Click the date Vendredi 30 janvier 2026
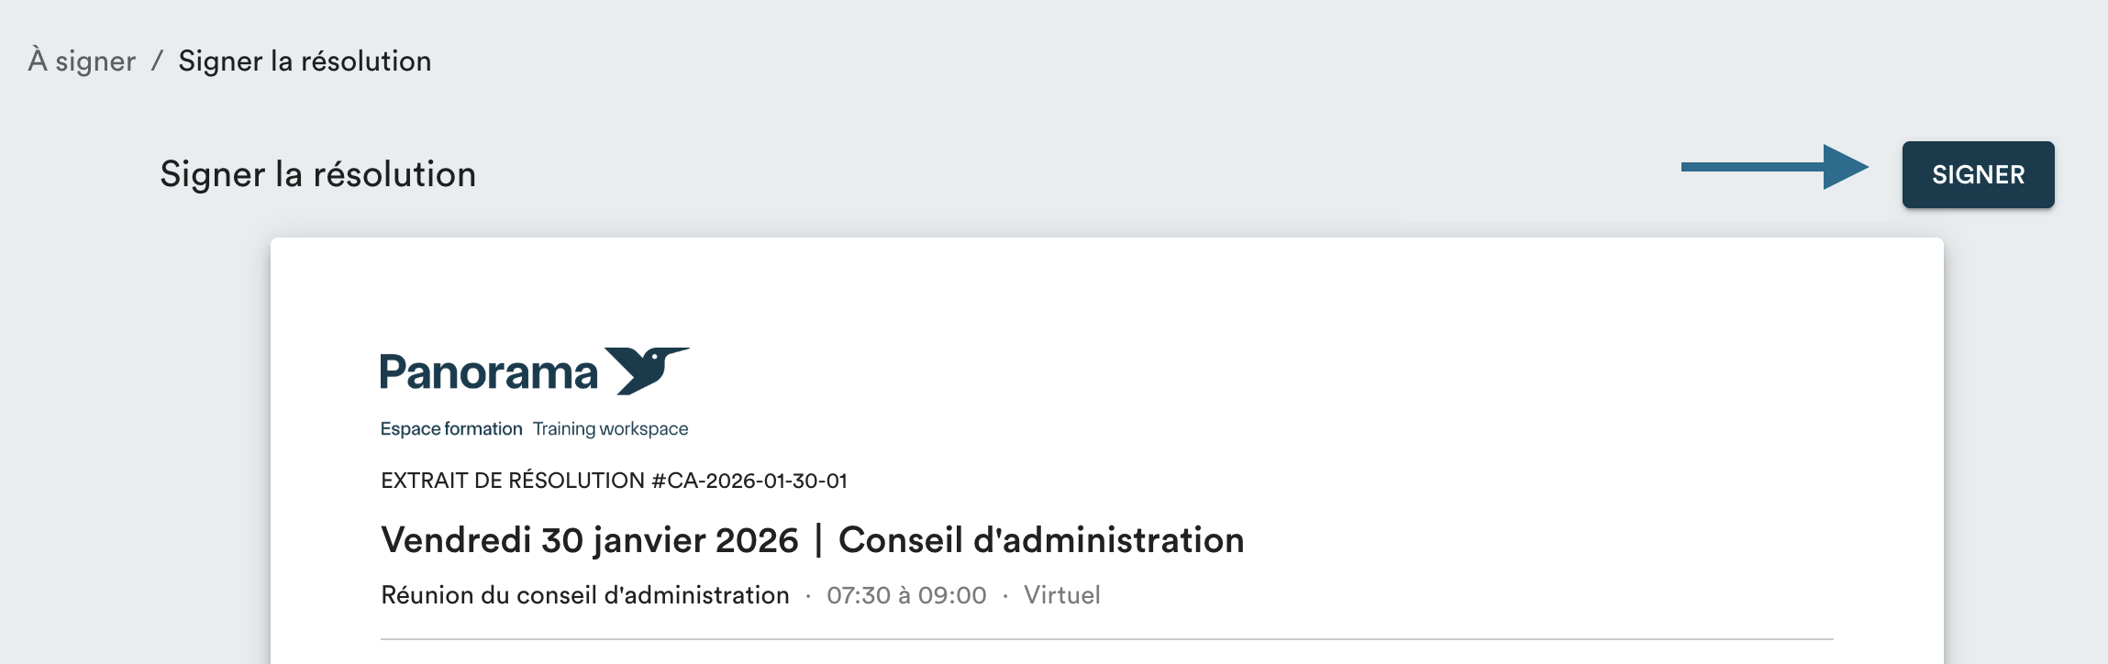 [590, 540]
